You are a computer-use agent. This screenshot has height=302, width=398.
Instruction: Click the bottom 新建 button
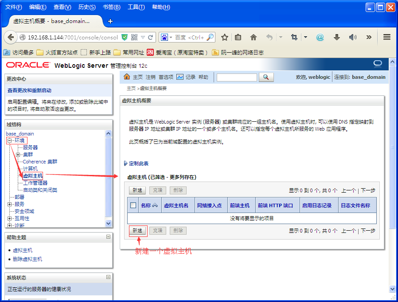pyautogui.click(x=137, y=231)
